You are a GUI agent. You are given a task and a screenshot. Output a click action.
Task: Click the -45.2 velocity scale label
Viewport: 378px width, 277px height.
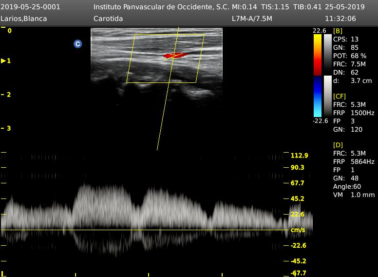tap(299, 261)
